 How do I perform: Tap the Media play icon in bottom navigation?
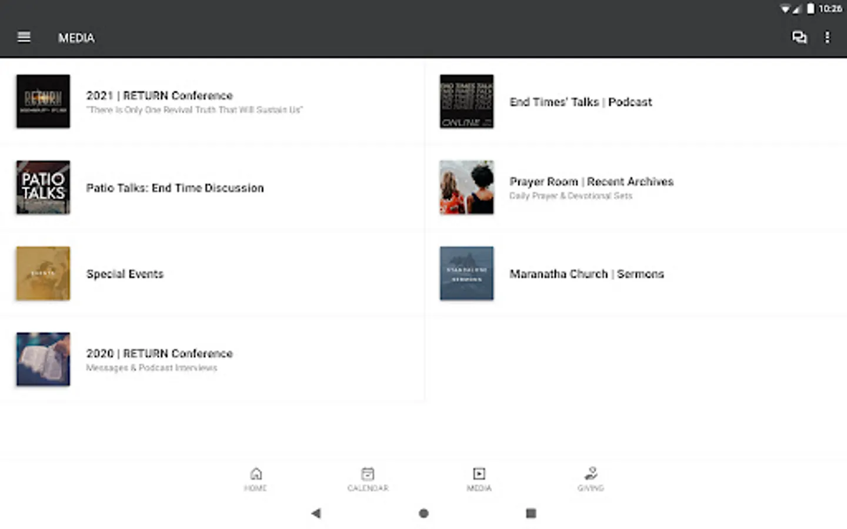click(479, 474)
